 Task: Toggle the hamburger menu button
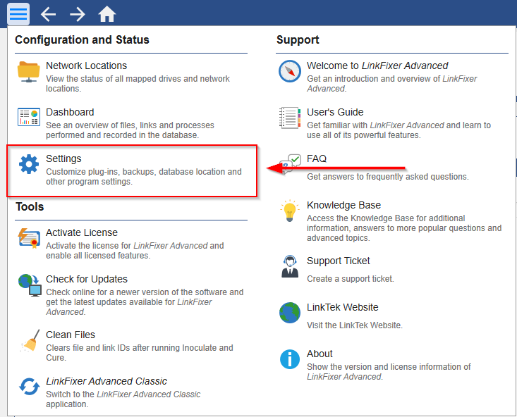(18, 14)
